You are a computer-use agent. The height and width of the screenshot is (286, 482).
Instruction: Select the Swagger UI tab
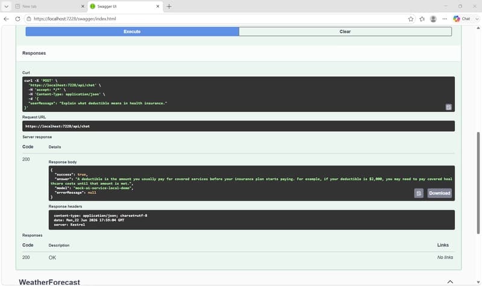coord(125,6)
